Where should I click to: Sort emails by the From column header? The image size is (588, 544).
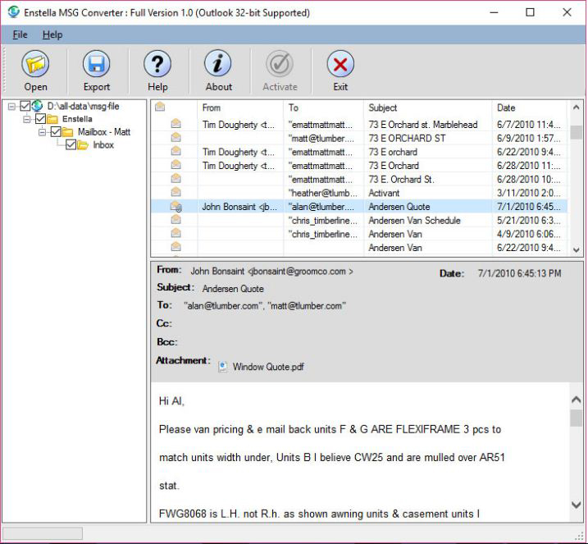tap(240, 107)
